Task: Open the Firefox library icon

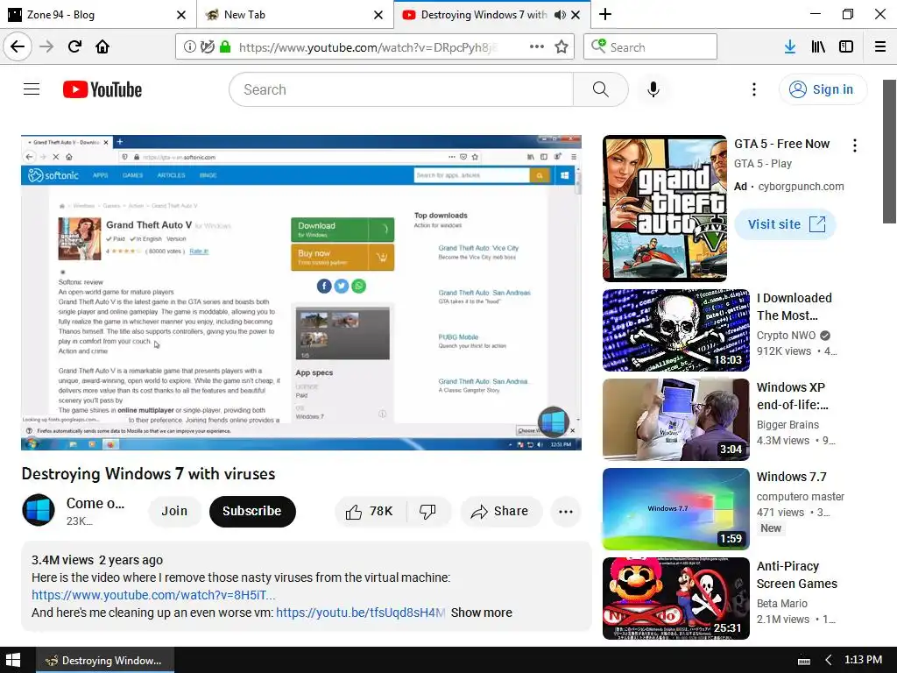Action: click(x=818, y=47)
